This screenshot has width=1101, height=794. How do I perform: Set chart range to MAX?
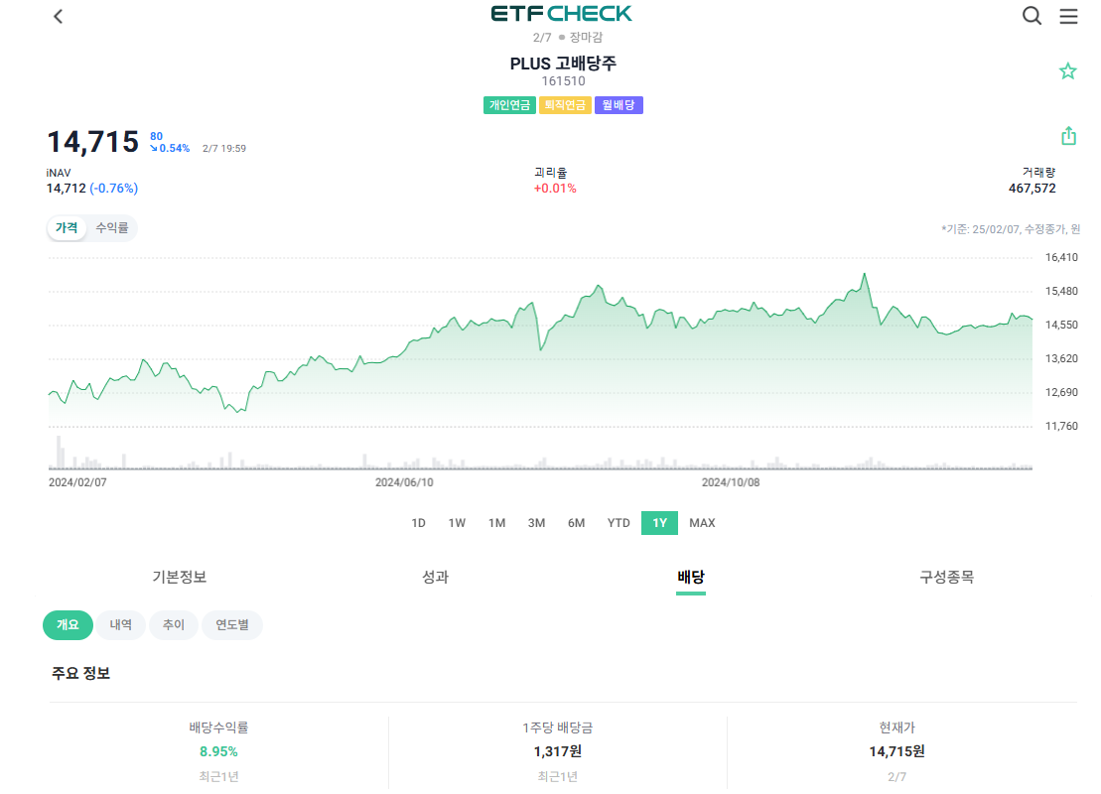[x=702, y=523]
